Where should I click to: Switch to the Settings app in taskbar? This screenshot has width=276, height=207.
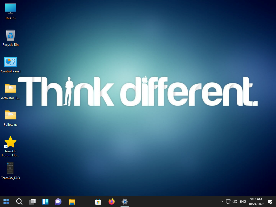(x=125, y=202)
